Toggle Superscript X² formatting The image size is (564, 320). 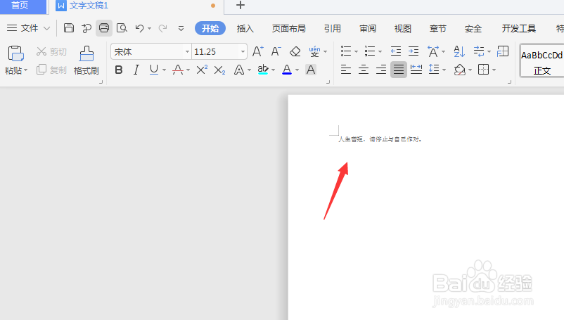(x=202, y=70)
